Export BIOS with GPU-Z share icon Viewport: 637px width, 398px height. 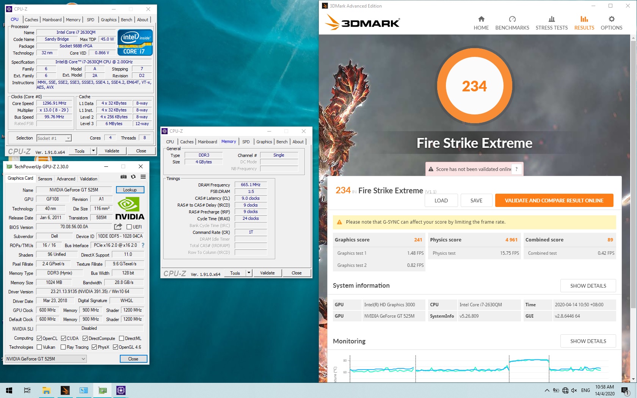click(x=118, y=227)
